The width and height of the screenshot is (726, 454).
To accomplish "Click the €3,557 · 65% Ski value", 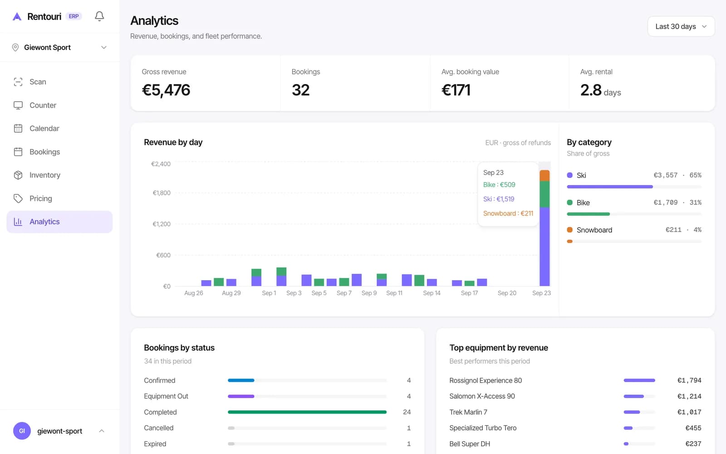I will coord(677,175).
